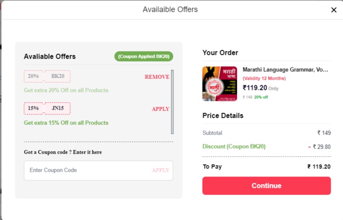Click the Get extra 20% Off text

pyautogui.click(x=66, y=90)
